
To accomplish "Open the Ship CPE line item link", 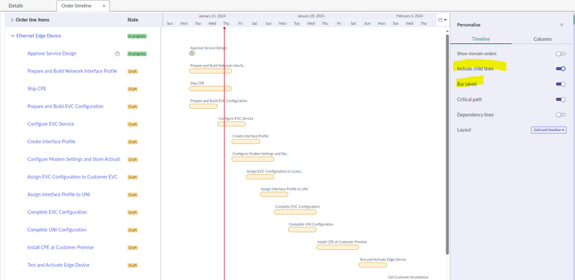I will pyautogui.click(x=37, y=88).
